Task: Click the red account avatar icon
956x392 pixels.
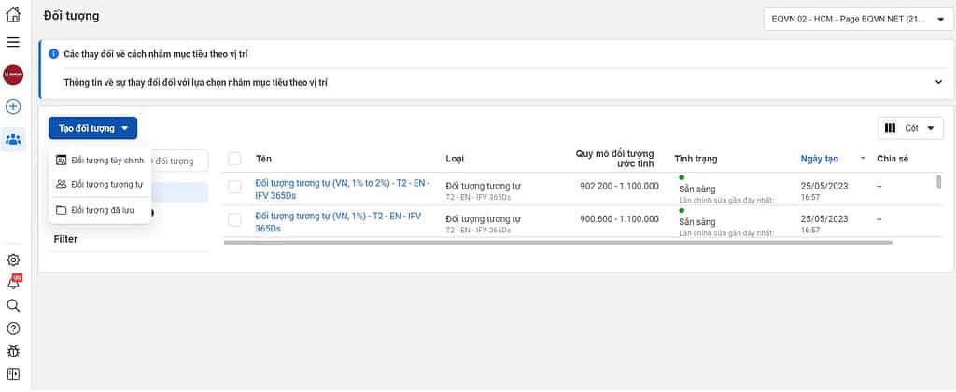Action: (13, 75)
